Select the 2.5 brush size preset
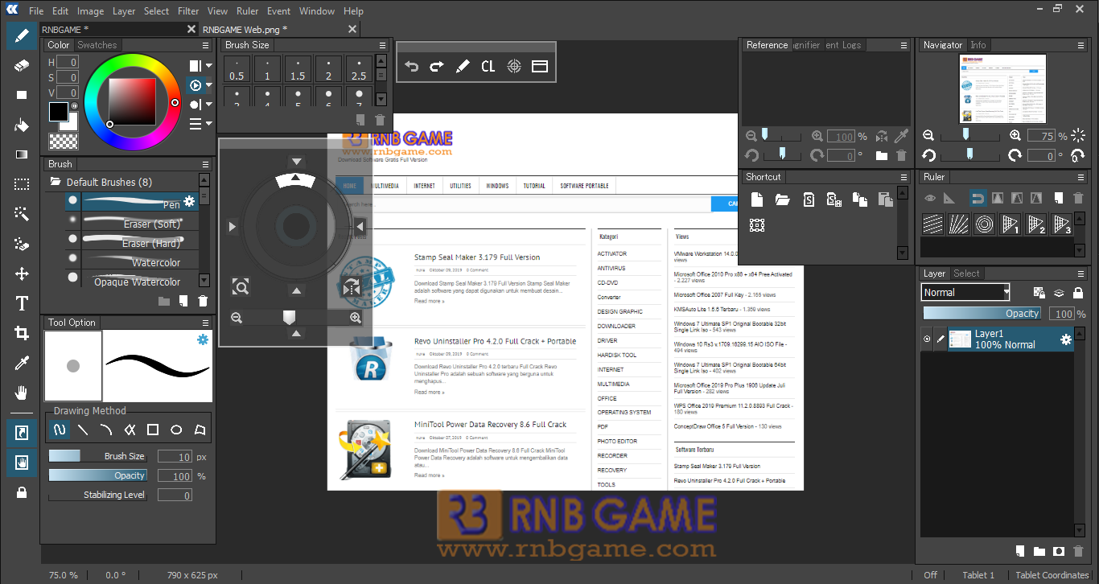 tap(359, 70)
